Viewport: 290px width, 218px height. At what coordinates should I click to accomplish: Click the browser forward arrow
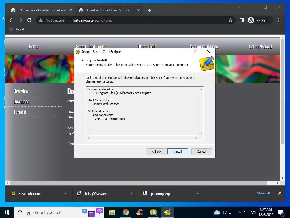(x=20, y=20)
